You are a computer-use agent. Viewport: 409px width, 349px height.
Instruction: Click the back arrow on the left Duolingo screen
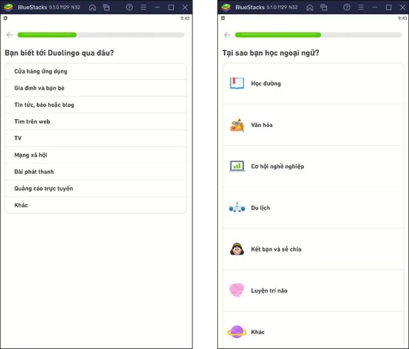pos(10,35)
